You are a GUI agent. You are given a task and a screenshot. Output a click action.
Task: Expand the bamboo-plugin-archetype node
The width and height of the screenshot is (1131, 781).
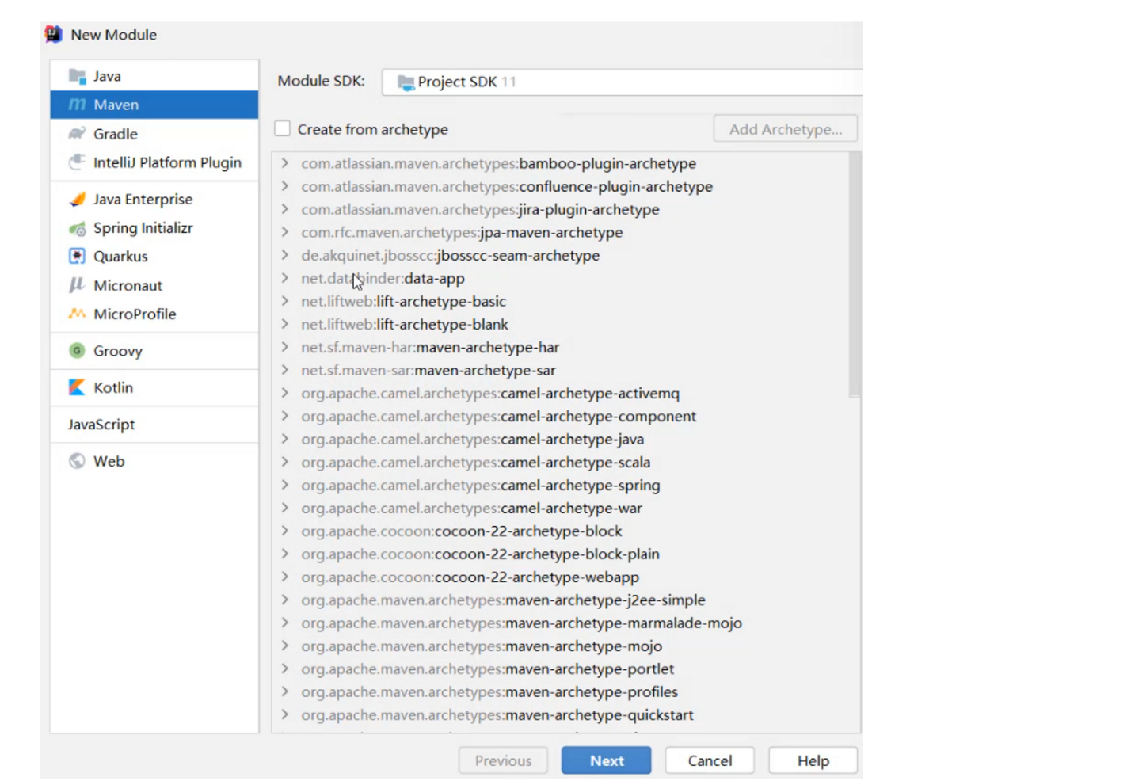point(284,163)
